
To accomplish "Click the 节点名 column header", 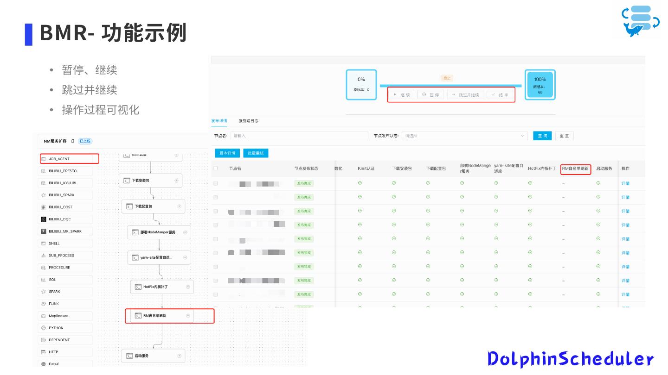I will [x=235, y=169].
